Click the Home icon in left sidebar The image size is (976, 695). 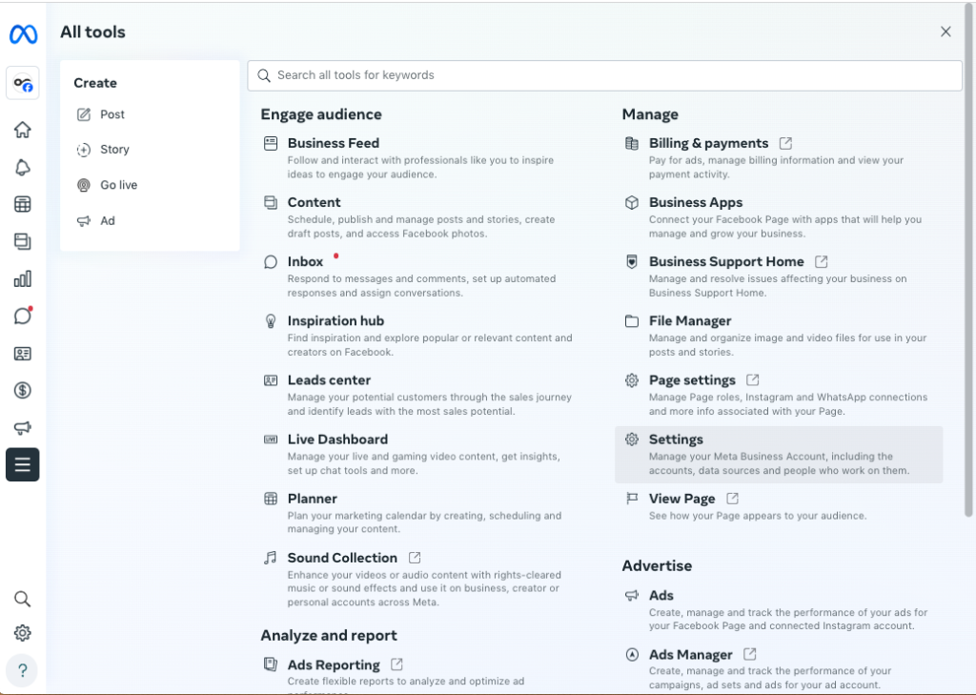click(x=22, y=131)
